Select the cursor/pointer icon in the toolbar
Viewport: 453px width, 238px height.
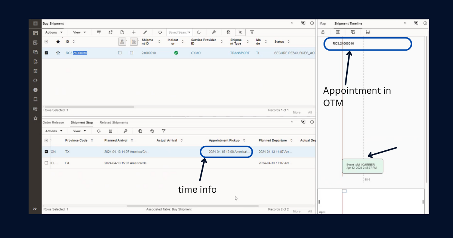(x=240, y=32)
